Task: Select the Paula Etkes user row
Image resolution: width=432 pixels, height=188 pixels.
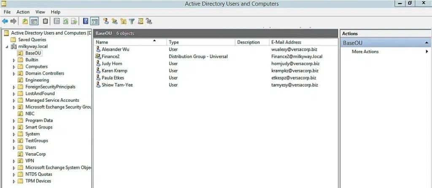Action: [215, 78]
